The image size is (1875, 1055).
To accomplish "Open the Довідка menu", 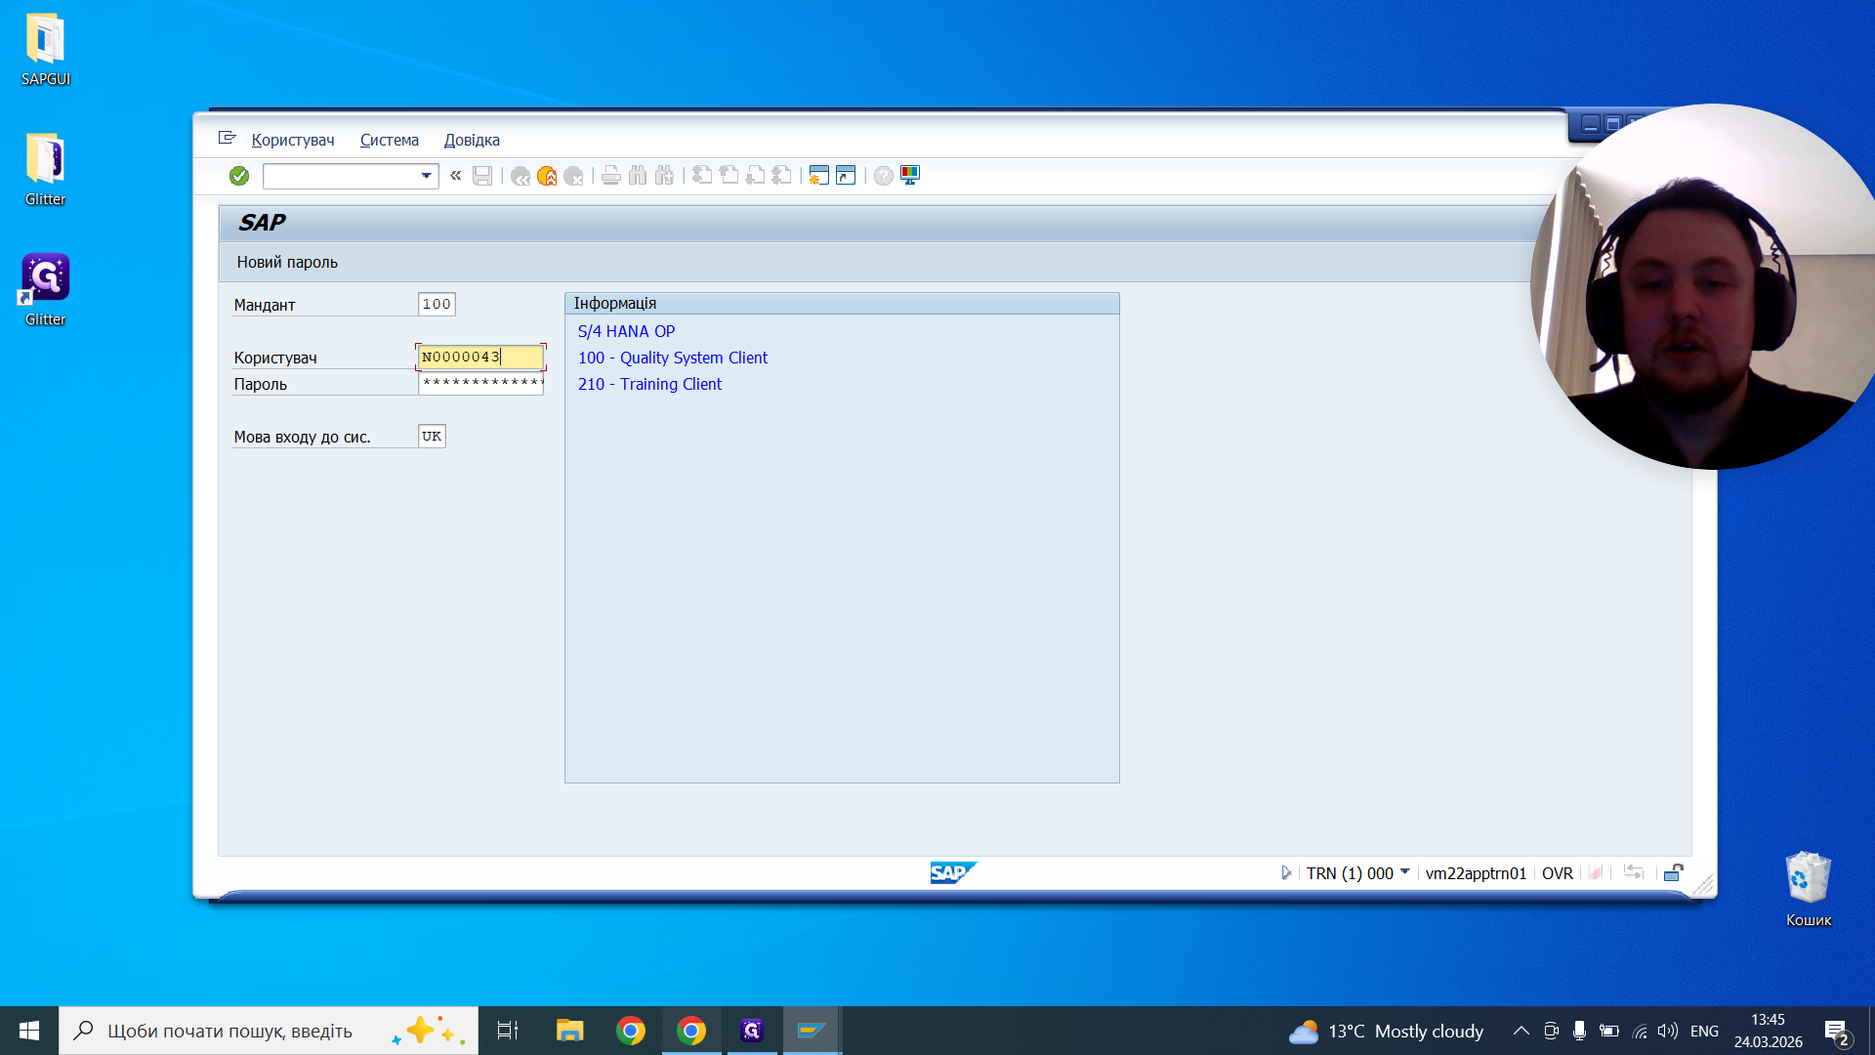I will pos(472,140).
